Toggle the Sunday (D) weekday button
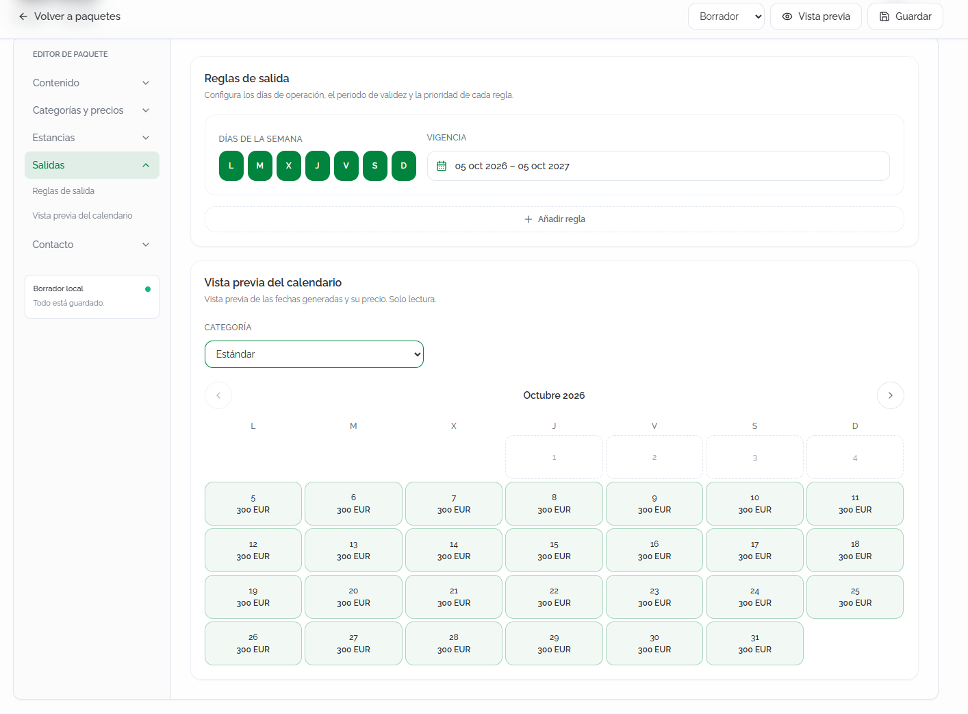This screenshot has width=968, height=714. (x=404, y=166)
